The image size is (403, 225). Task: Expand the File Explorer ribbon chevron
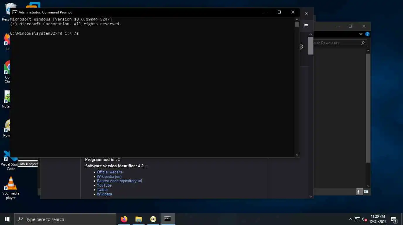pyautogui.click(x=361, y=34)
